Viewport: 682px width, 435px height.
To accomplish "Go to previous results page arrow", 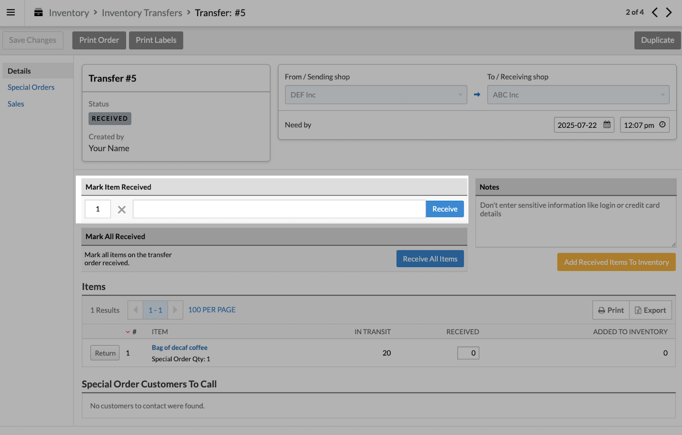I will click(135, 310).
